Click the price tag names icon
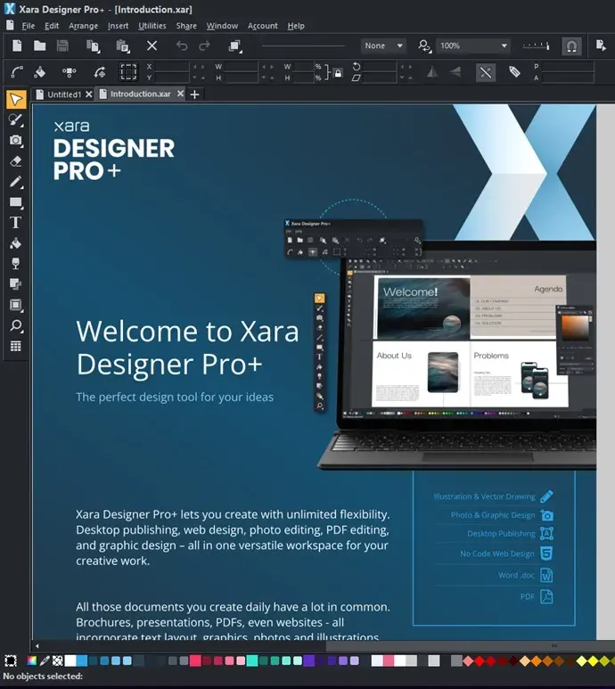This screenshot has width=615, height=689. (x=514, y=71)
